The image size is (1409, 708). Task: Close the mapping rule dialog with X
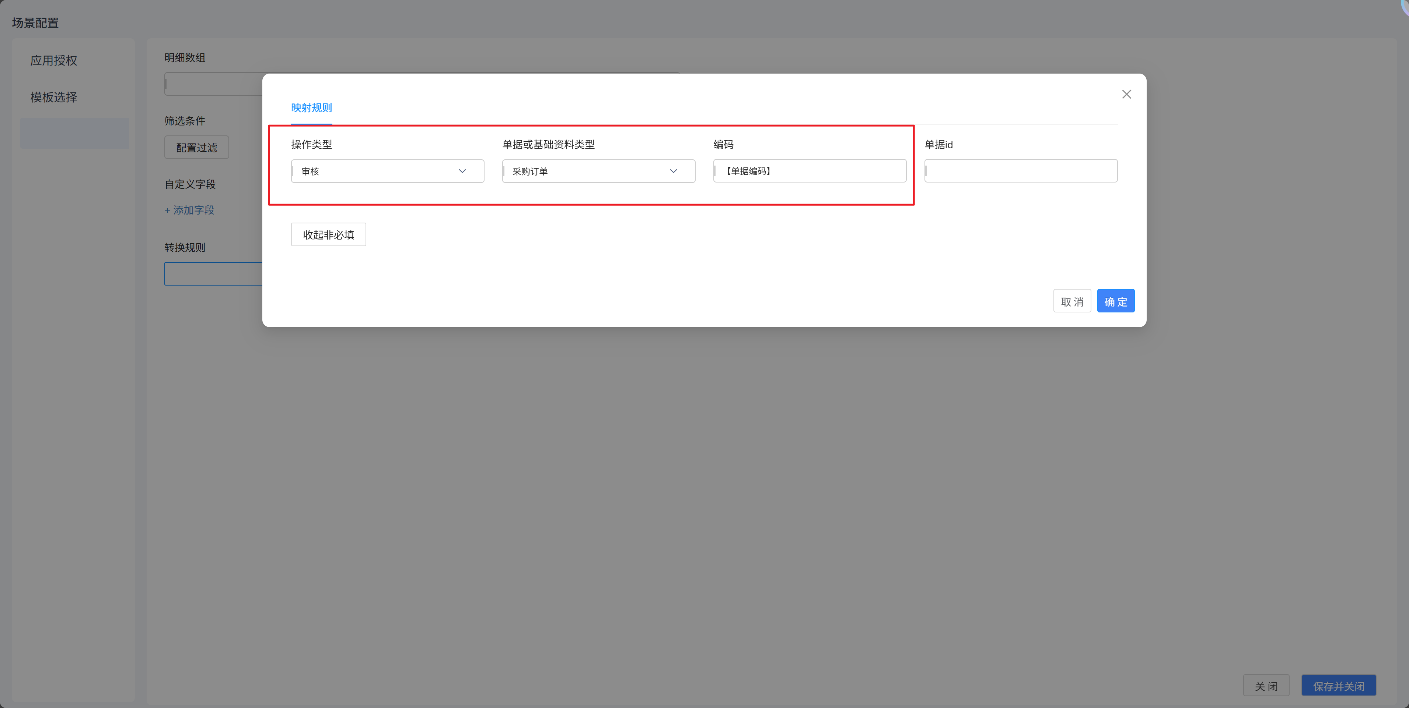tap(1126, 95)
